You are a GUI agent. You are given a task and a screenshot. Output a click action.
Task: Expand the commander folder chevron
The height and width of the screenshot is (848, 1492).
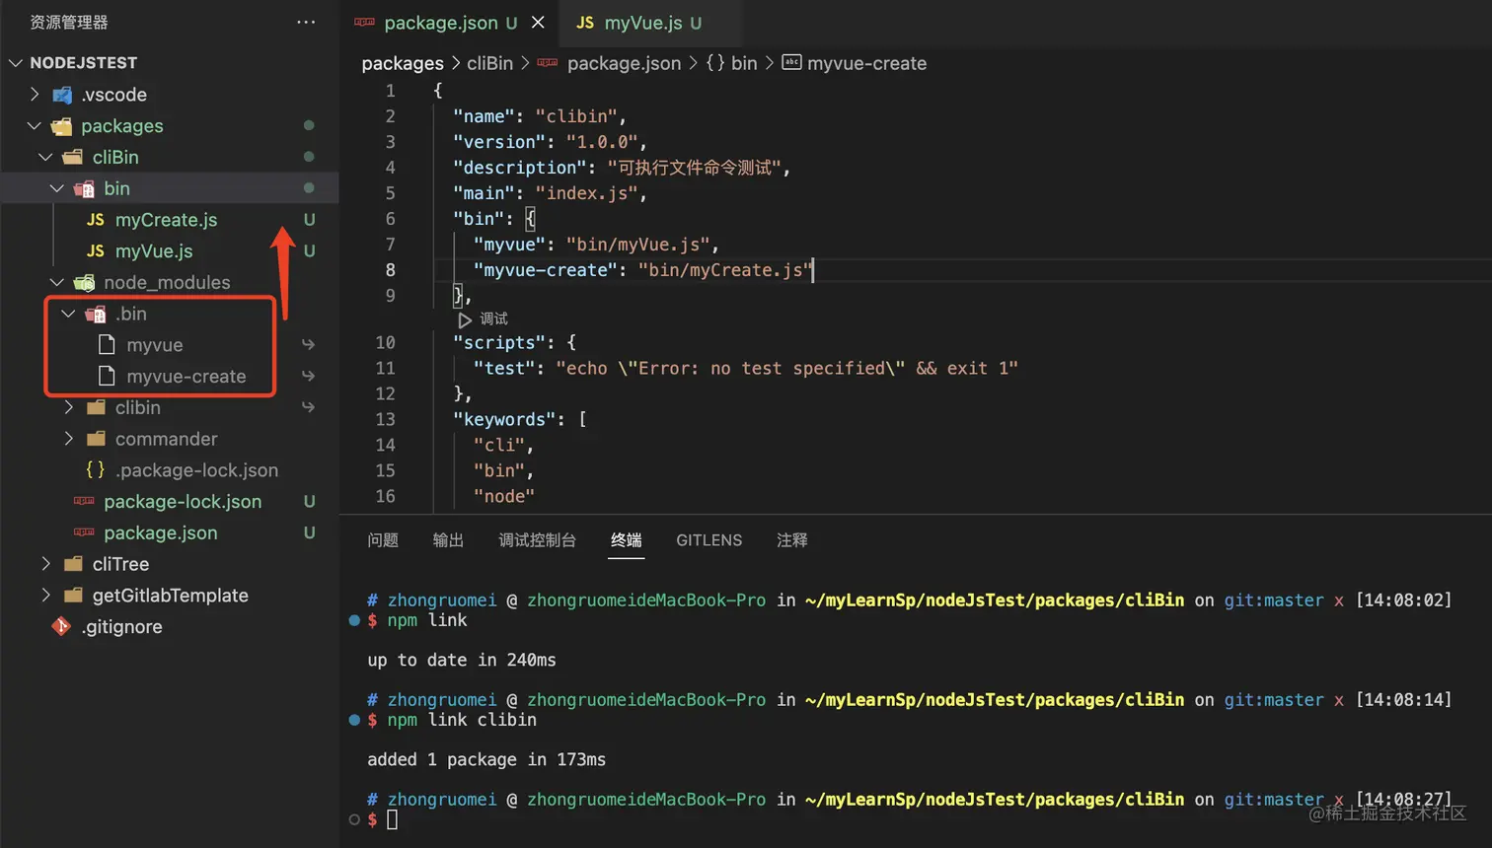(68, 439)
